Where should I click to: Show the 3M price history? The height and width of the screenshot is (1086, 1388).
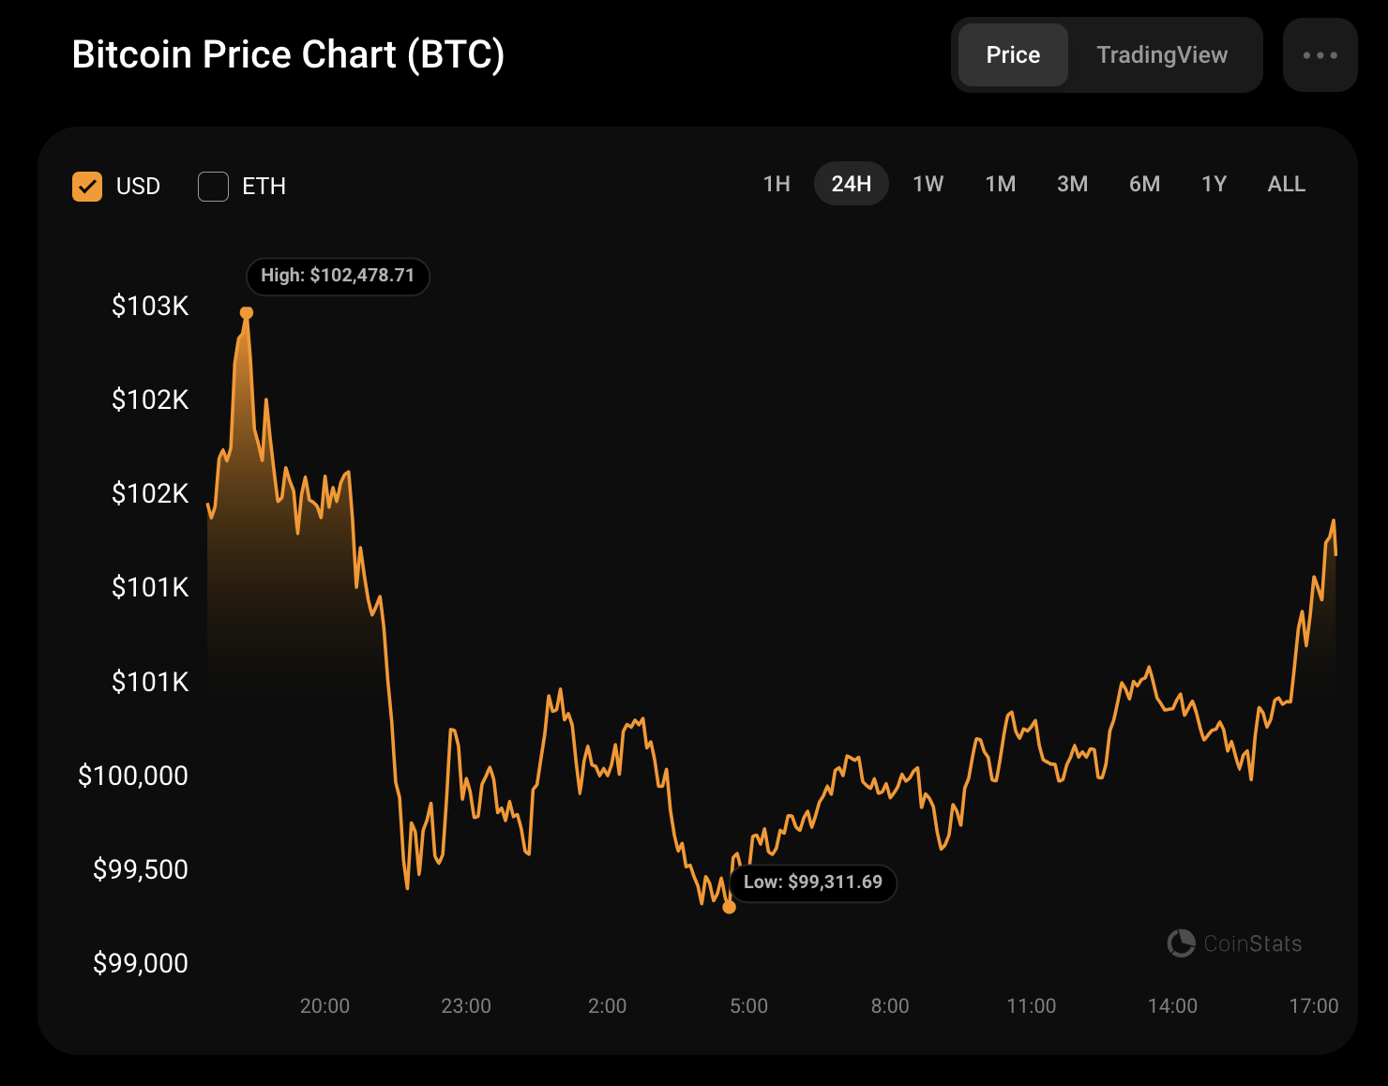pos(1072,184)
